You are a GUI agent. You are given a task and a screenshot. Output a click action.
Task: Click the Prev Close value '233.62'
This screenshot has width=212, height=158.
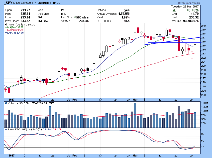coord(25,21)
